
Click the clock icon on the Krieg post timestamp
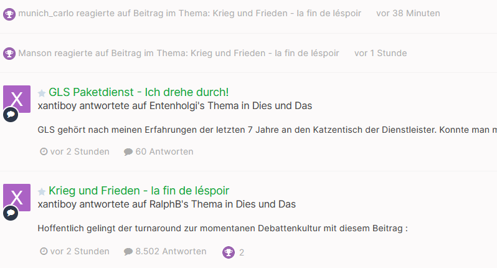pos(44,251)
